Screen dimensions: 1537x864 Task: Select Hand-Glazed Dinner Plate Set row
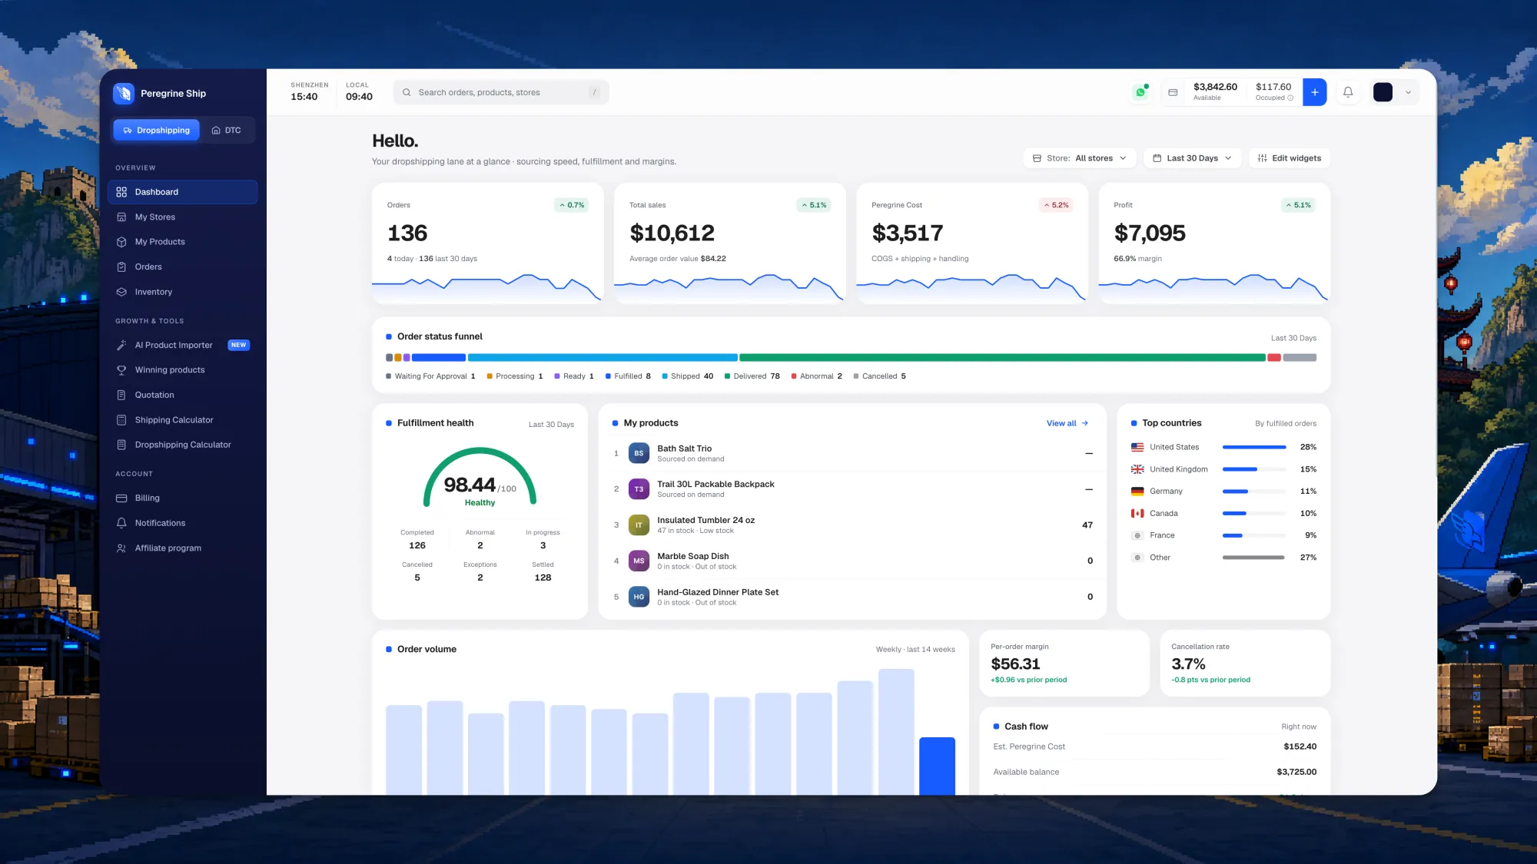(x=852, y=597)
